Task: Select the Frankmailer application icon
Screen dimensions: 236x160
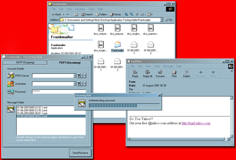Action: [118, 47]
